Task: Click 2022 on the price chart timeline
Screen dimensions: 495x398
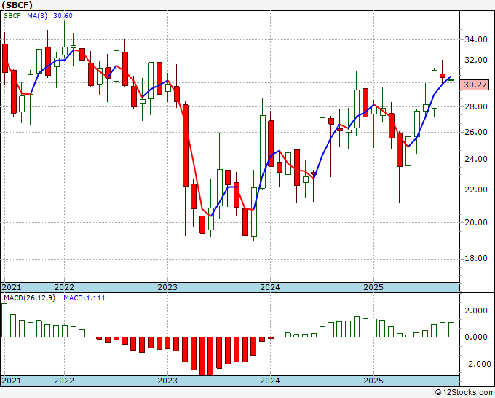Action: pos(64,287)
